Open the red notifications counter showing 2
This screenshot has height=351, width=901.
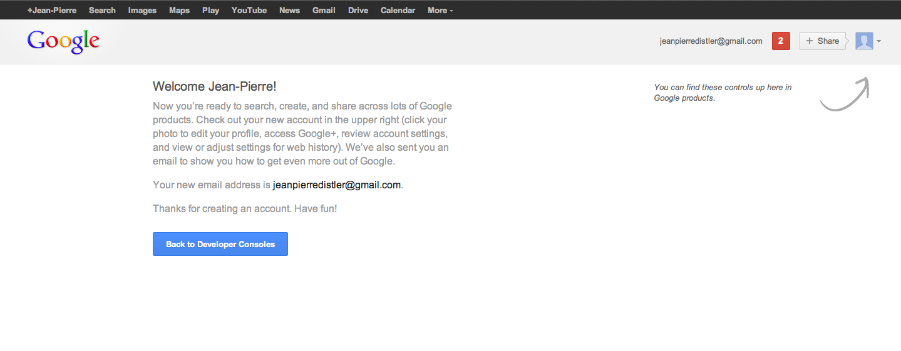[x=781, y=41]
